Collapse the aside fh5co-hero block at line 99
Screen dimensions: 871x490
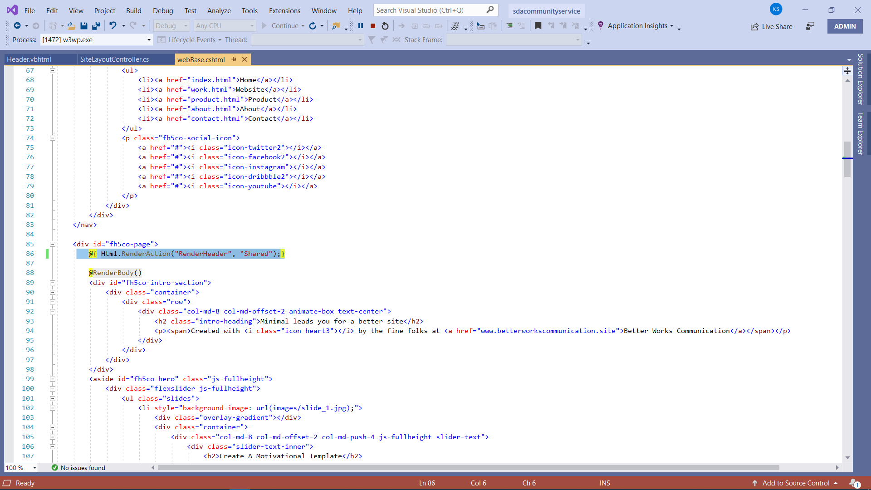pyautogui.click(x=53, y=379)
